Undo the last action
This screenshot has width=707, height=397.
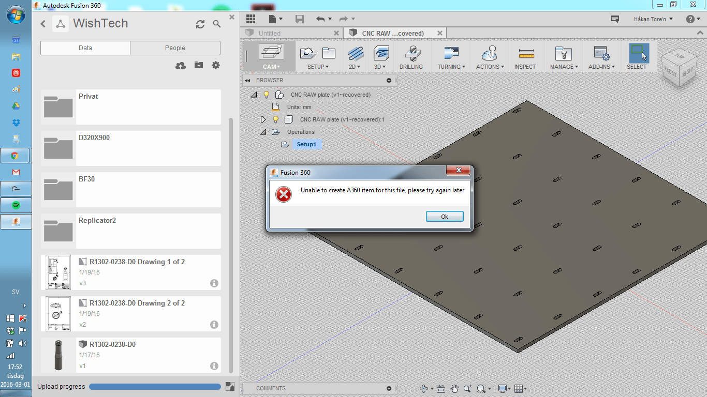320,19
